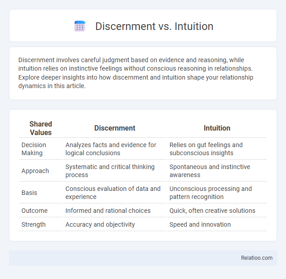Click 'Unconscious processing and pattern recognition' cell
286x279 pixels.
coord(210,193)
